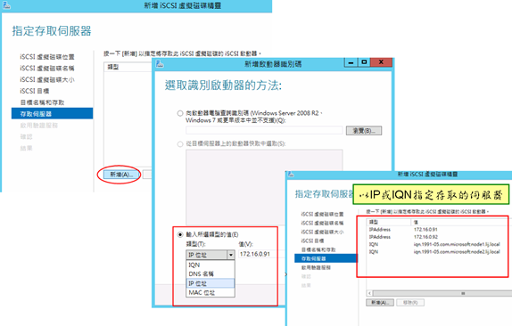Select iSCSI 虛擬磁碟大小 step in right wizard
512x326 pixels.
tap(322, 232)
